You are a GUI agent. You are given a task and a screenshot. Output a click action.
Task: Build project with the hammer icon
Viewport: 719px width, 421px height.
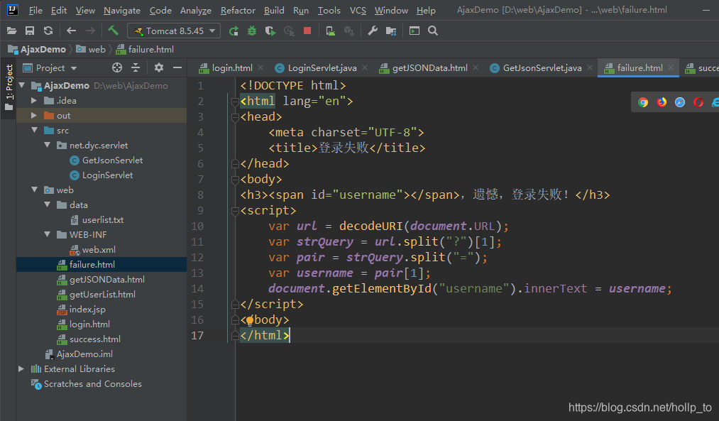point(113,31)
